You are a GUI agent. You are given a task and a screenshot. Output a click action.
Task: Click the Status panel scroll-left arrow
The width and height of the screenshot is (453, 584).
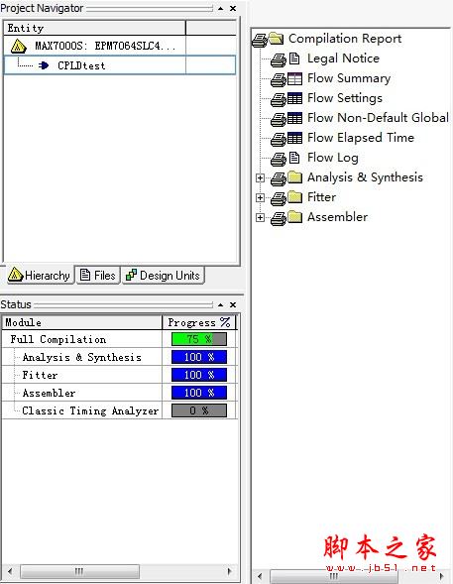point(10,571)
